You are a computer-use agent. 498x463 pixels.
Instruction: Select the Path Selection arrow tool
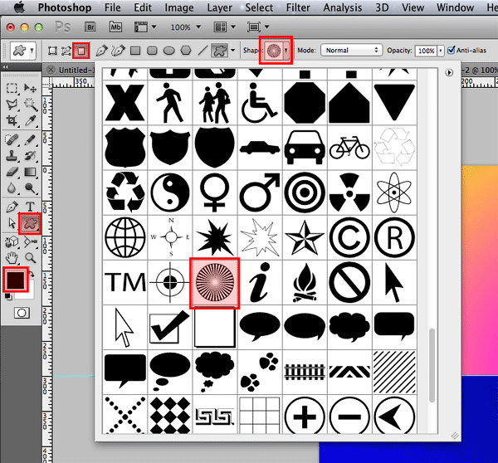click(x=12, y=223)
